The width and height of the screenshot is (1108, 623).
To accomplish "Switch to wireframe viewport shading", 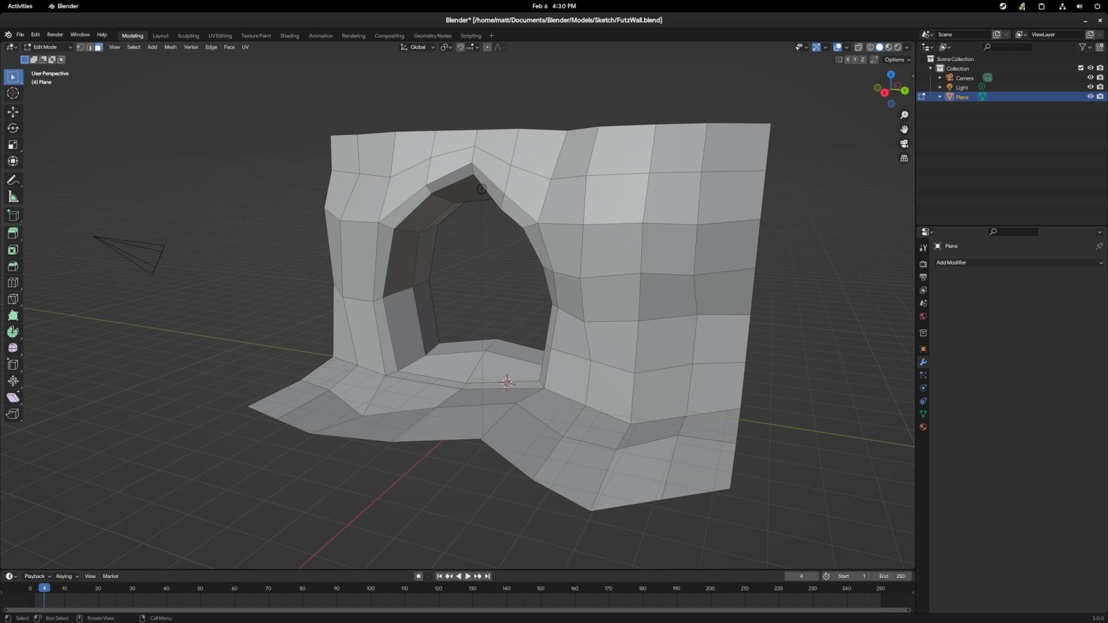I will click(870, 47).
